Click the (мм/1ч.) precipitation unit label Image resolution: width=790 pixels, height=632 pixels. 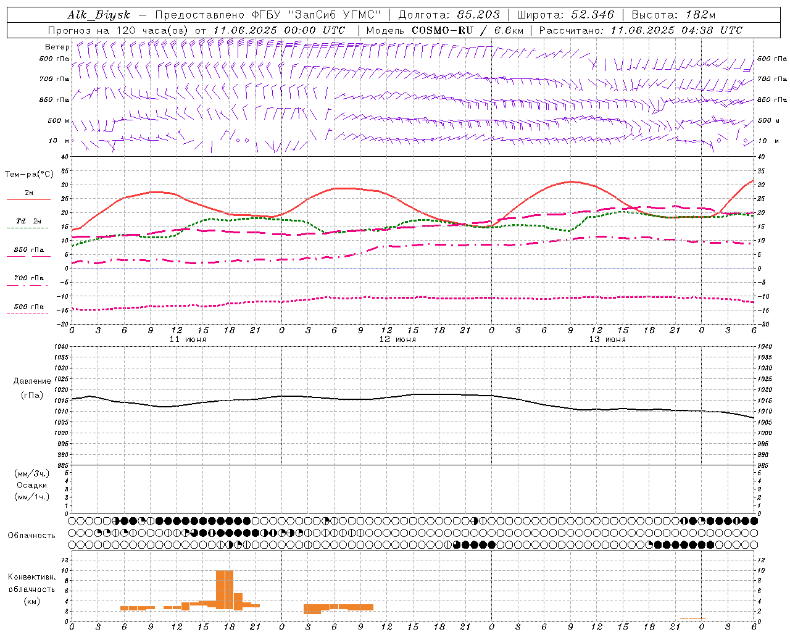coord(32,497)
